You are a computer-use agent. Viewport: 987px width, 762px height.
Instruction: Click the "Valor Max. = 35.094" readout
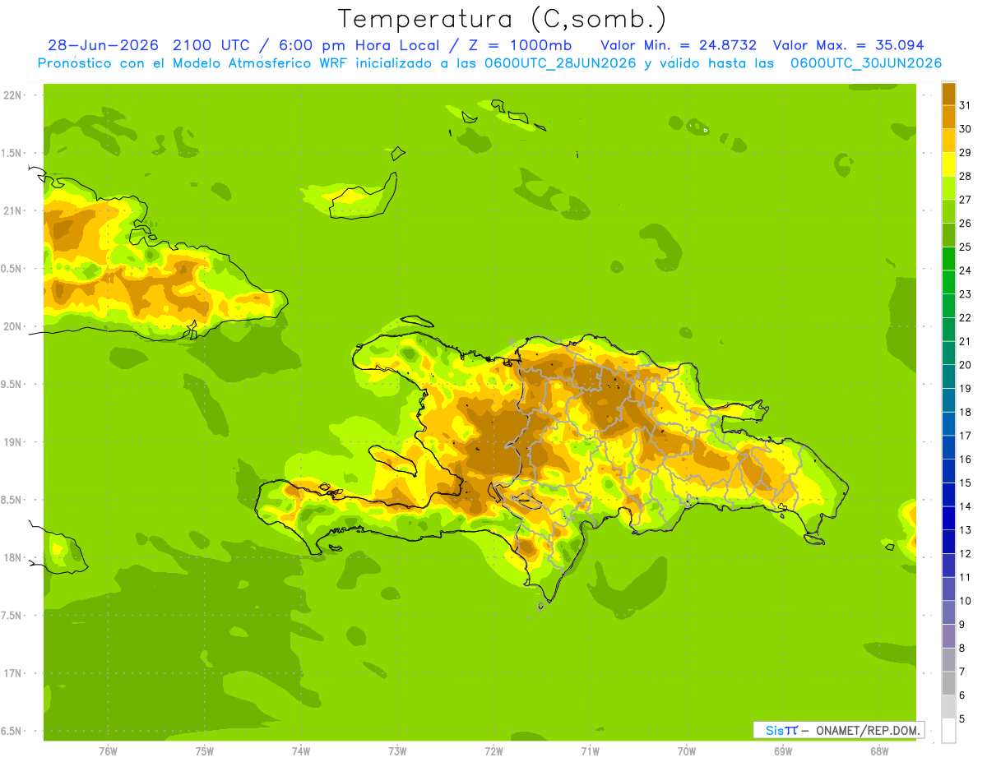[x=849, y=45]
